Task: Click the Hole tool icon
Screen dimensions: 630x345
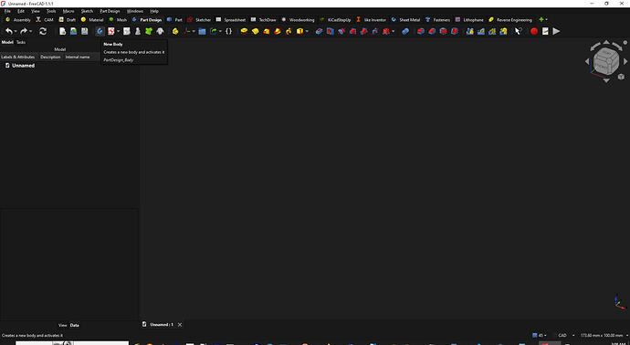Action: [331, 31]
